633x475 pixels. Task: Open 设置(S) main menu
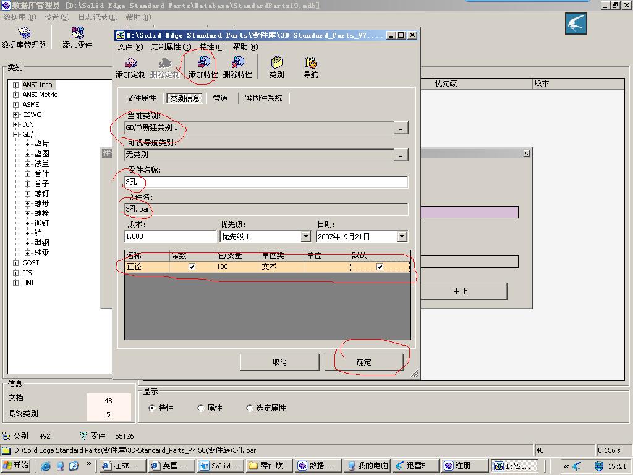pyautogui.click(x=56, y=17)
